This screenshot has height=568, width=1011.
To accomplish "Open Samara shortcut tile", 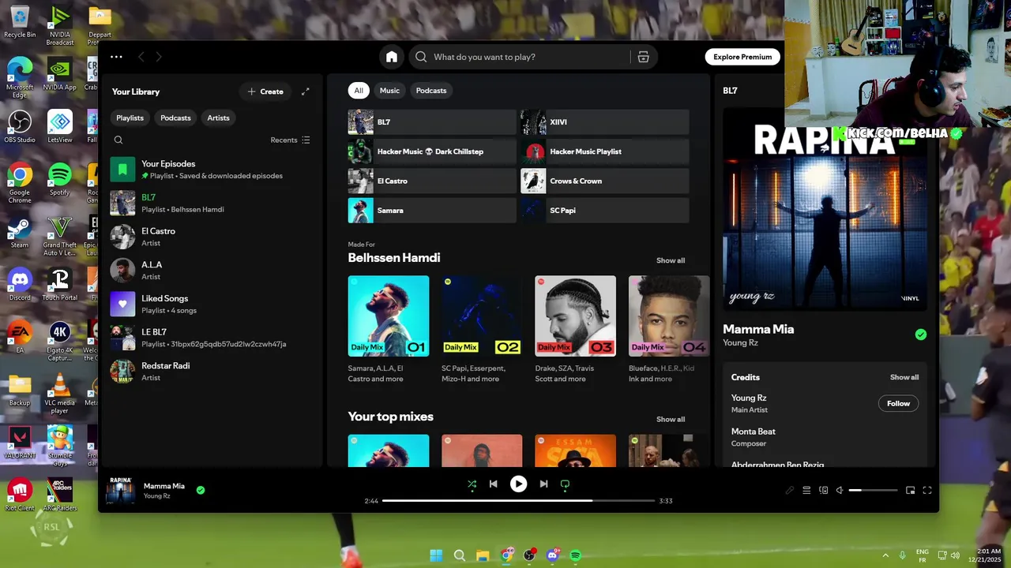I will pos(432,211).
